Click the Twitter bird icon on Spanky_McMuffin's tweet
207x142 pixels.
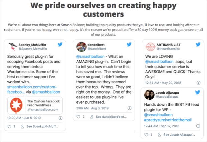point(60,45)
